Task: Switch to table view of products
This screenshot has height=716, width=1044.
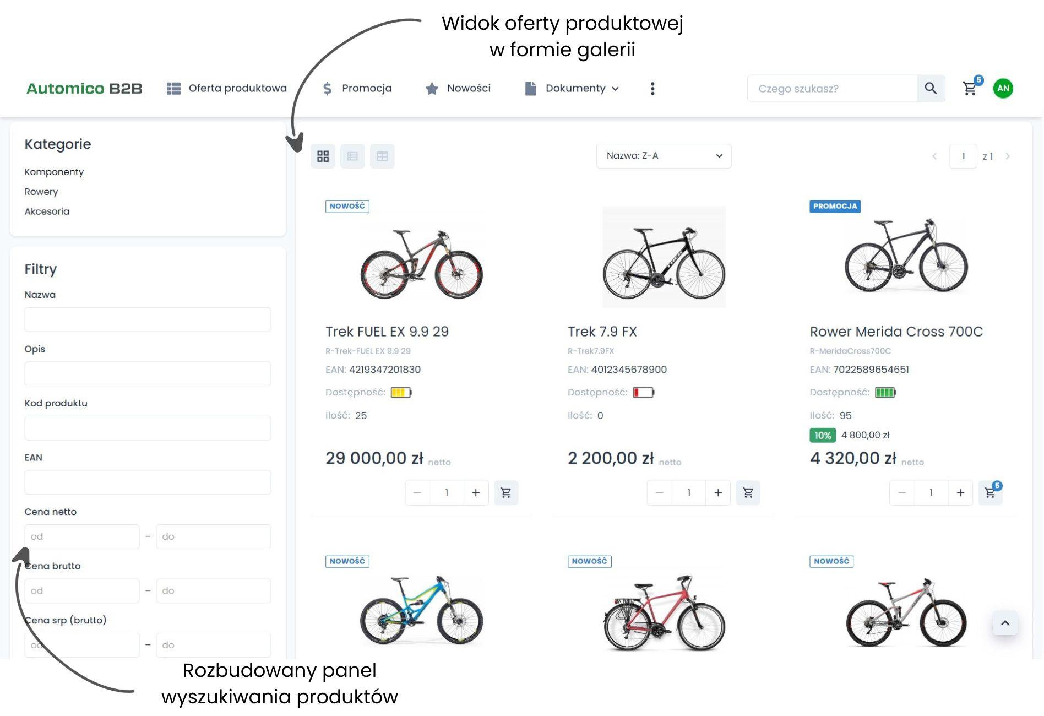Action: 382,156
